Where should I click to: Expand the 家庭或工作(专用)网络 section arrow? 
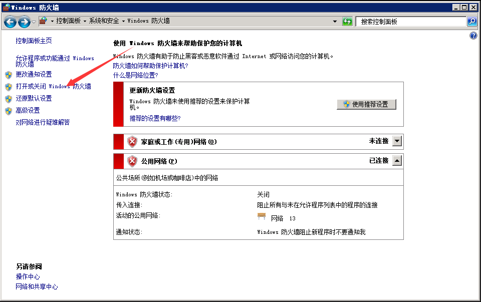pos(397,141)
